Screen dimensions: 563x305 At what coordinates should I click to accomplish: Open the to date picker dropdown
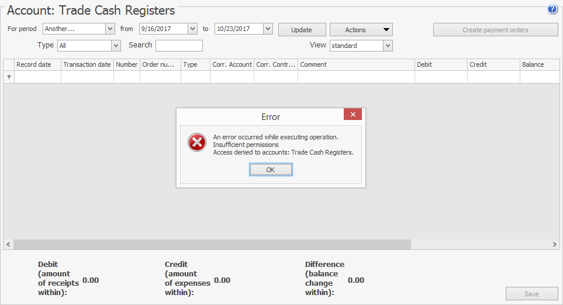point(268,29)
